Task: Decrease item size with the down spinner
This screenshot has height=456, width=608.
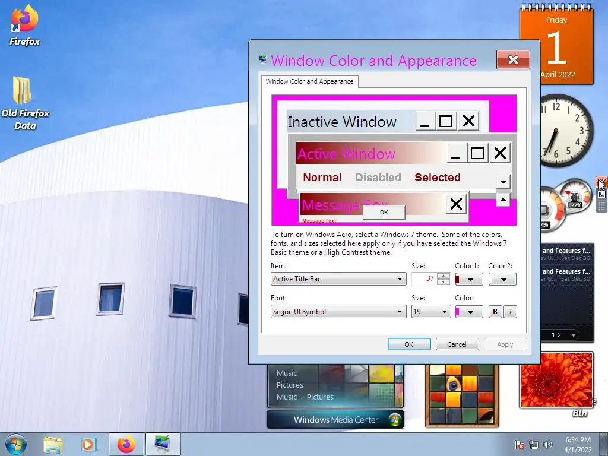Action: (x=443, y=282)
